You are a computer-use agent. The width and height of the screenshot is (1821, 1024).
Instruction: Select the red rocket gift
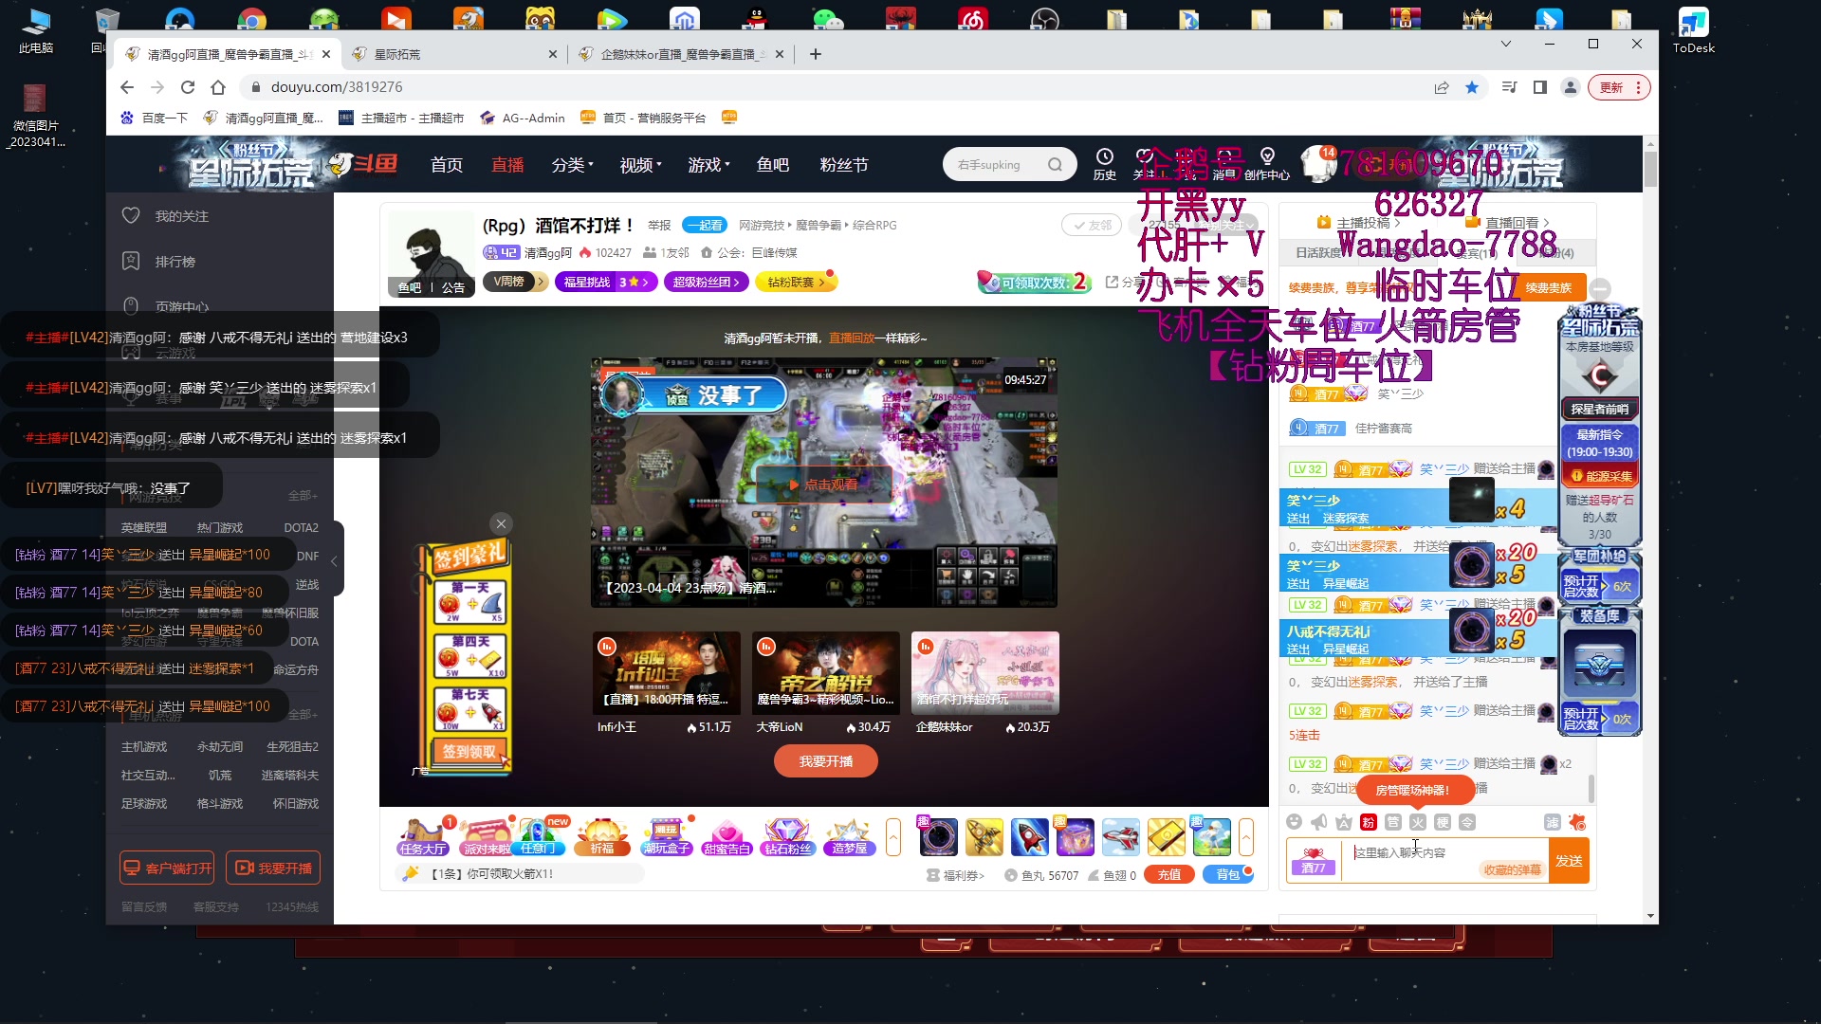point(1029,837)
